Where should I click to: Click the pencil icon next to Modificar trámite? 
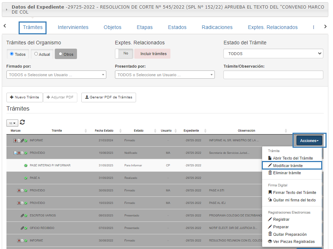click(270, 166)
